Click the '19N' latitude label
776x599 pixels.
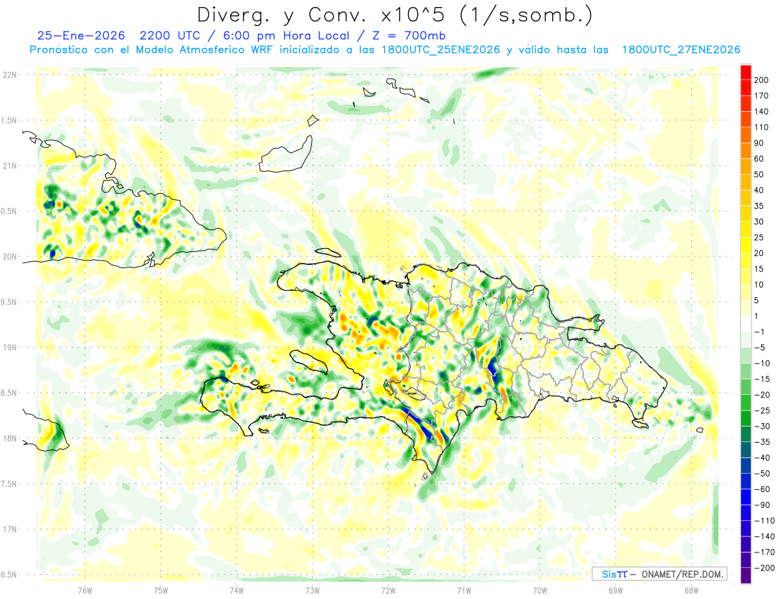(x=10, y=347)
